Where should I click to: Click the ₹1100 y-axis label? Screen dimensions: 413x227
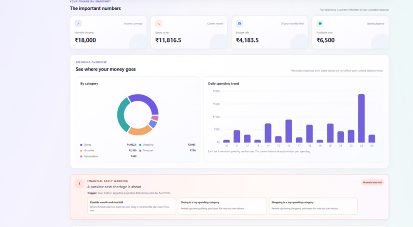(x=216, y=117)
